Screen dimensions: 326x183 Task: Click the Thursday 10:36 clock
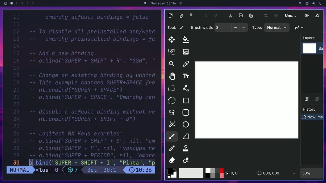(x=163, y=3)
